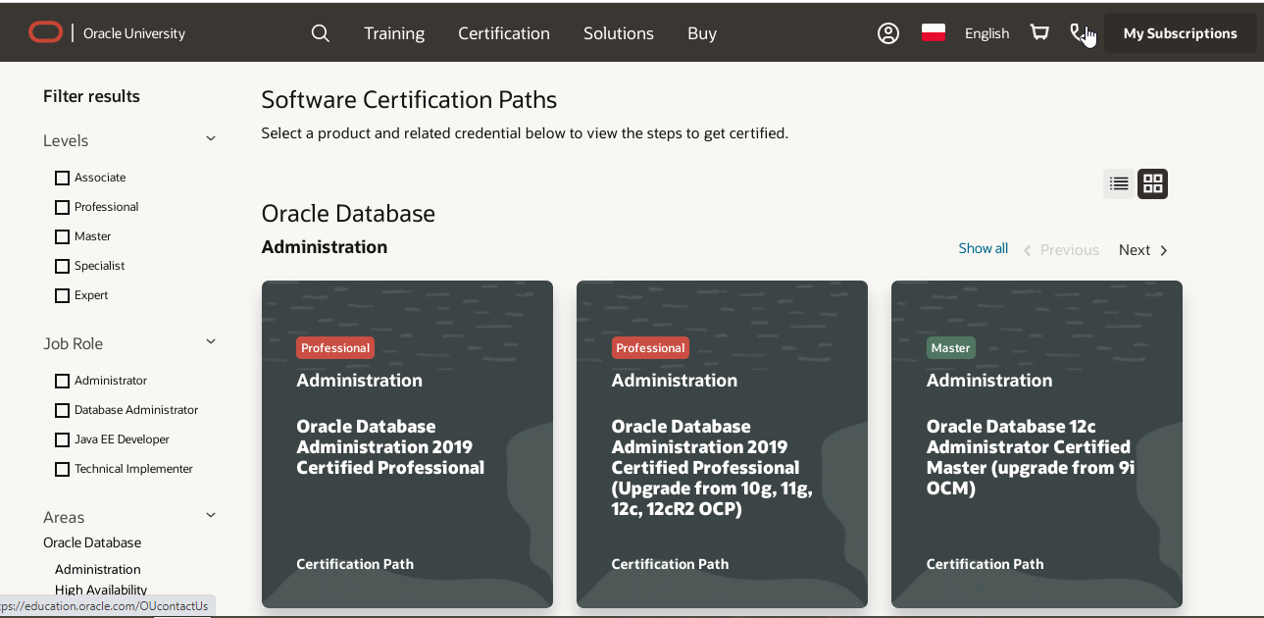1264x618 pixels.
Task: Collapse the Job Role filter section
Action: tap(210, 341)
